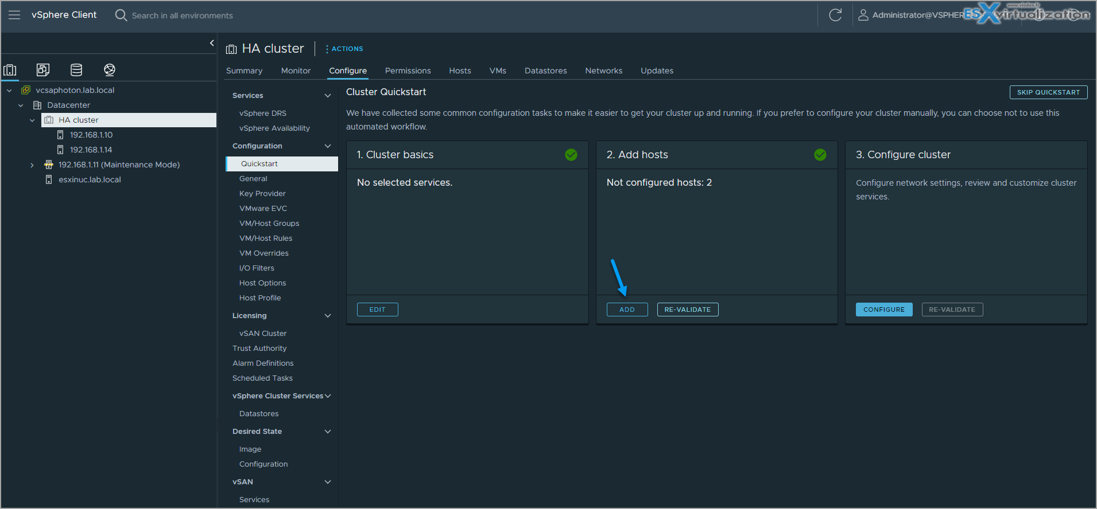Open the Updates tab
Viewport: 1097px width, 509px height.
(x=657, y=71)
